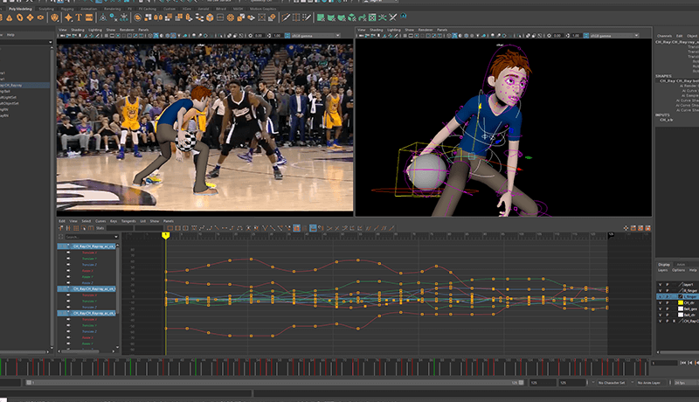
Task: Create a polygon torus from the shelf
Action: [19, 17]
